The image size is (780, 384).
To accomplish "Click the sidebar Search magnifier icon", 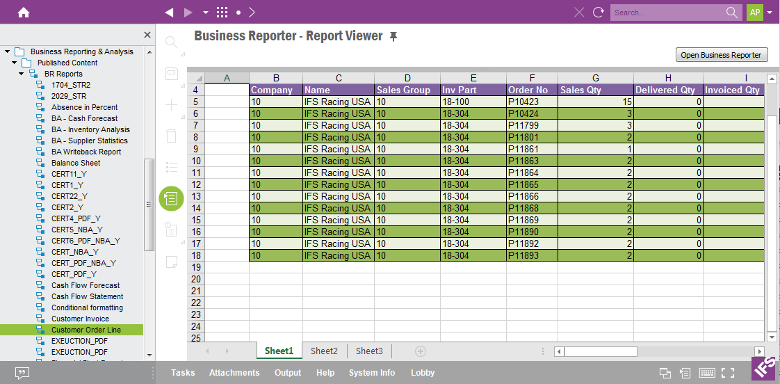I will 171,42.
